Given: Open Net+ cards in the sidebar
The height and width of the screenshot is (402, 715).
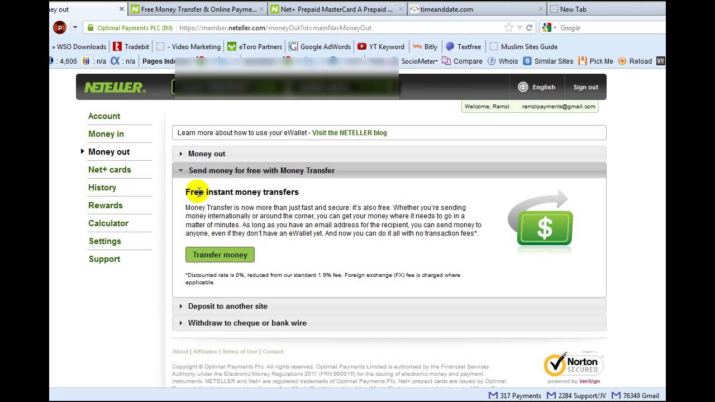Looking at the screenshot, I should pyautogui.click(x=109, y=170).
